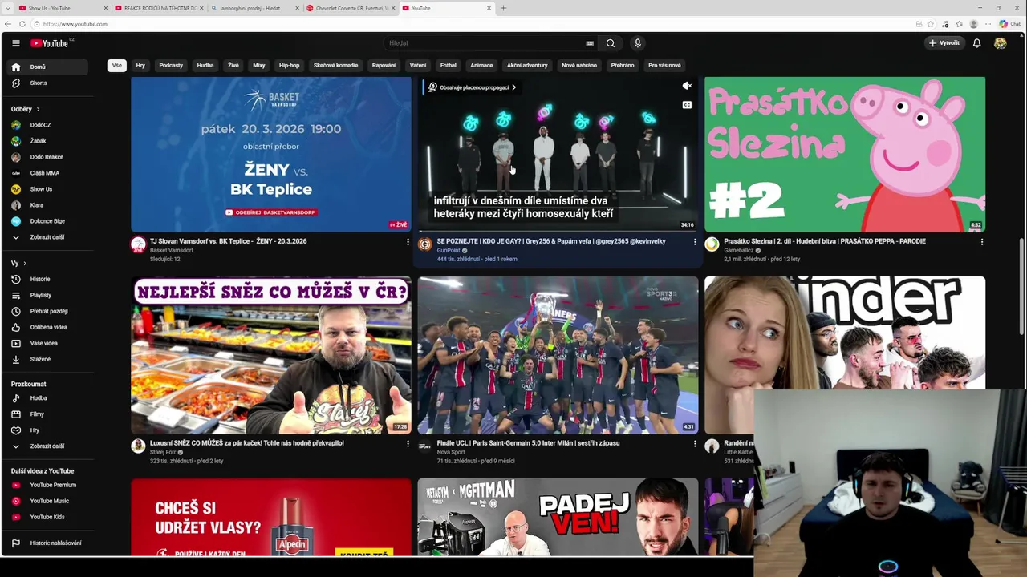Expand Prozkoumat with Zobrazit další
The width and height of the screenshot is (1027, 577).
click(48, 446)
